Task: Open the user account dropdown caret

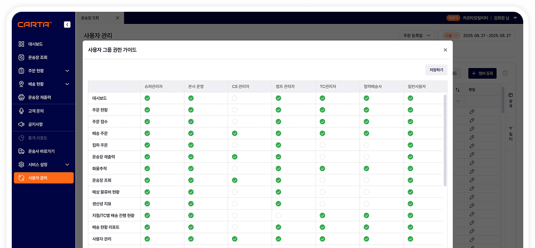Action: 515,18
